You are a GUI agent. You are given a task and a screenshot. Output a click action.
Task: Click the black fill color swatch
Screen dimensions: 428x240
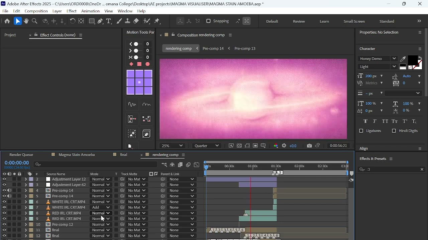point(413,60)
